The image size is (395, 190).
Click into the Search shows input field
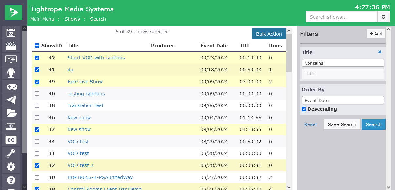coord(341,17)
